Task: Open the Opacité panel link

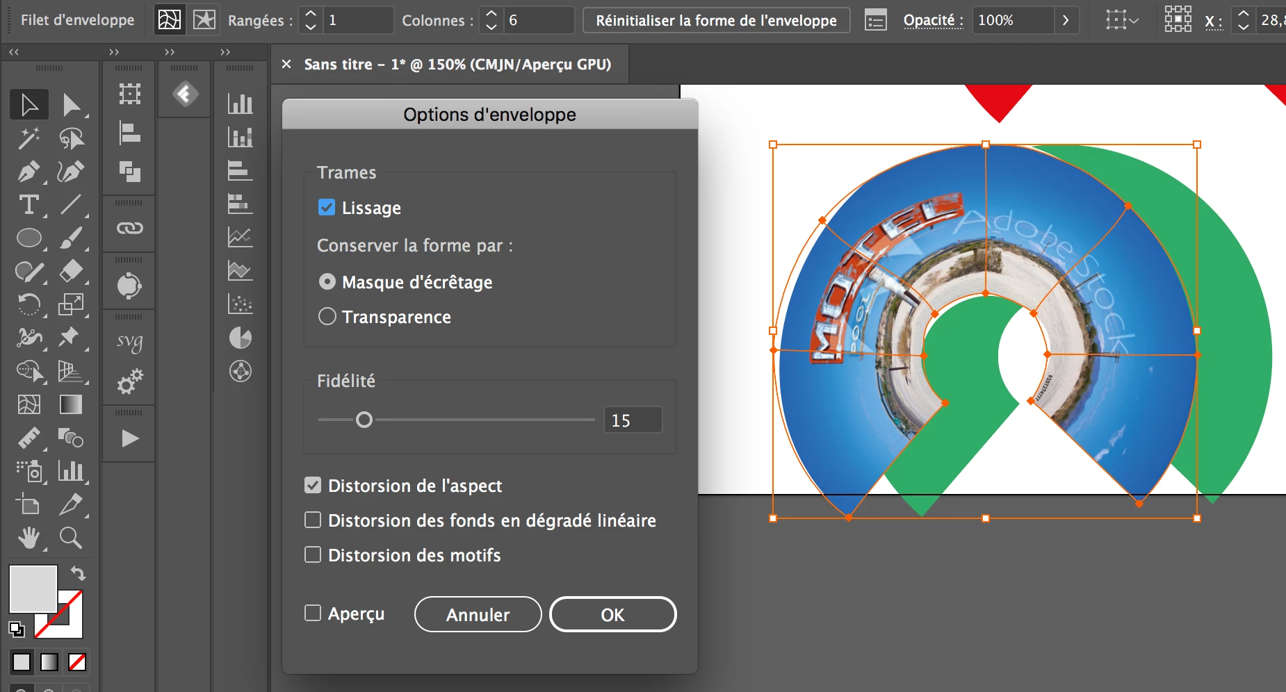Action: click(x=933, y=20)
